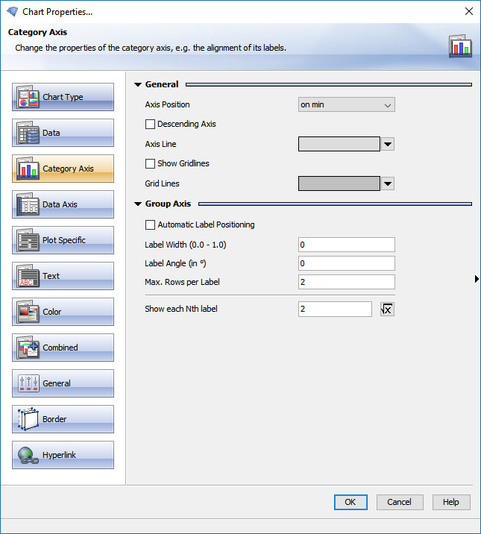Click the Grid Lines color swatch
The width and height of the screenshot is (481, 534).
point(339,183)
